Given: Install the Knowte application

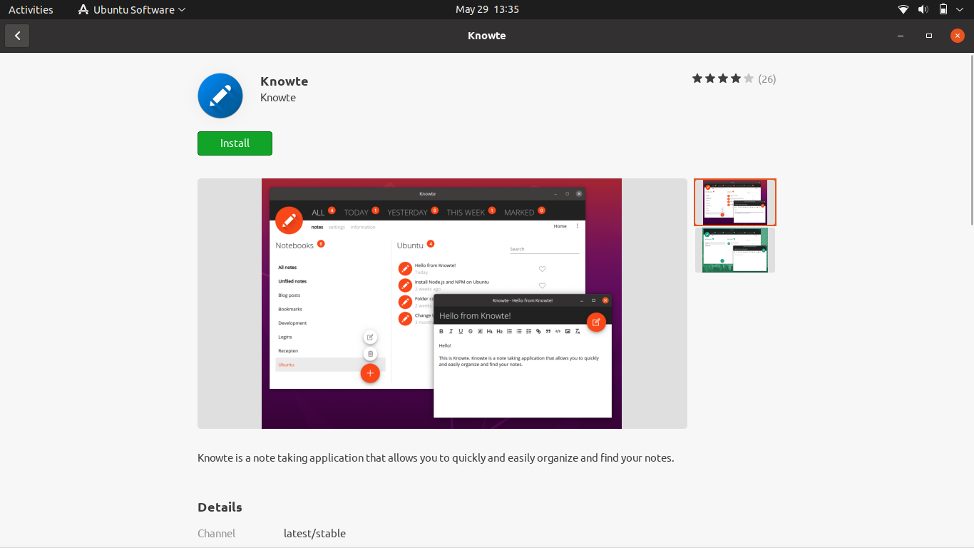Looking at the screenshot, I should point(235,143).
